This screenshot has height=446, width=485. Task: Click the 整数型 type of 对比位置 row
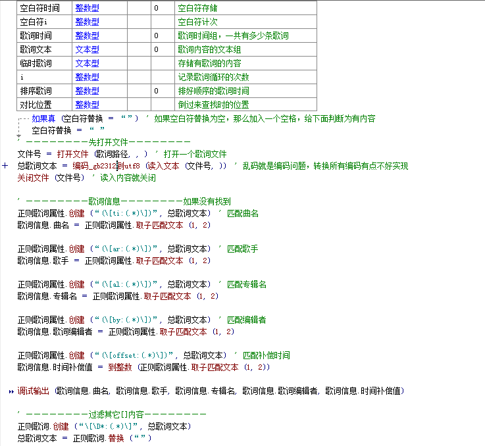88,105
